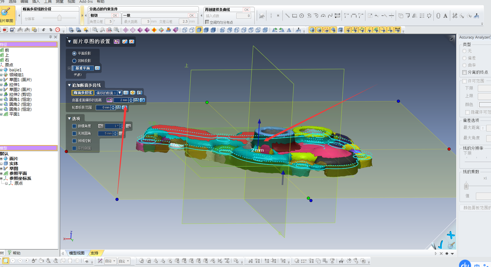Click the blue checkmark in viewport corner
The image size is (491, 267).
pos(441,245)
